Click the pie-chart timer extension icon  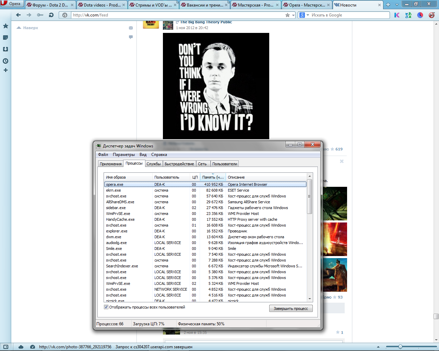[x=420, y=15]
